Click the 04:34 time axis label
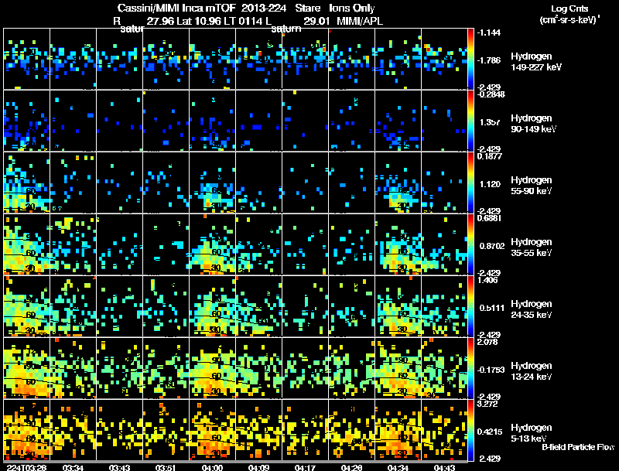Viewport: 619px width, 471px height. click(398, 467)
